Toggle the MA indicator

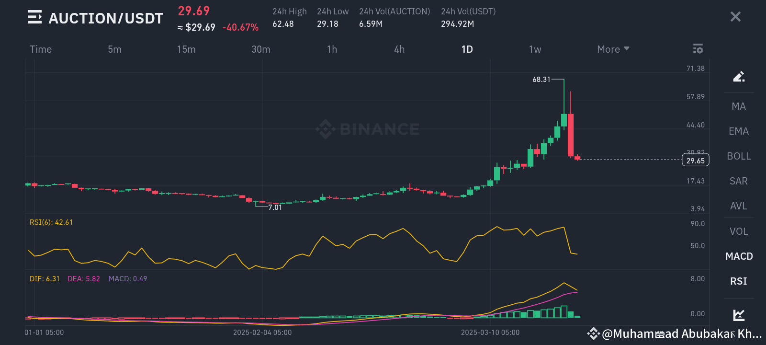pyautogui.click(x=739, y=106)
